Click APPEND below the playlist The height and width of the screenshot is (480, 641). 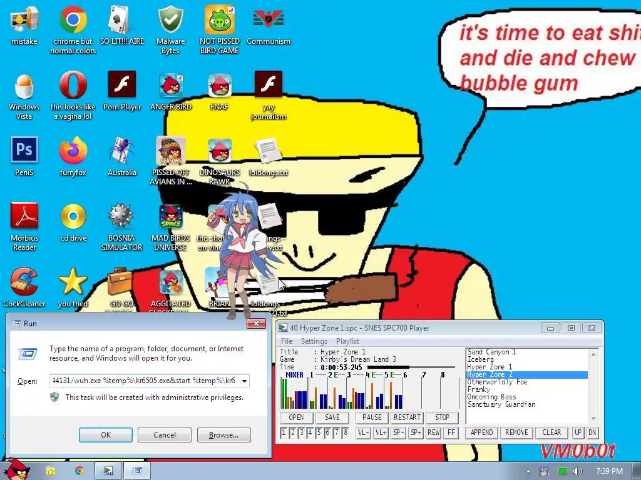481,432
